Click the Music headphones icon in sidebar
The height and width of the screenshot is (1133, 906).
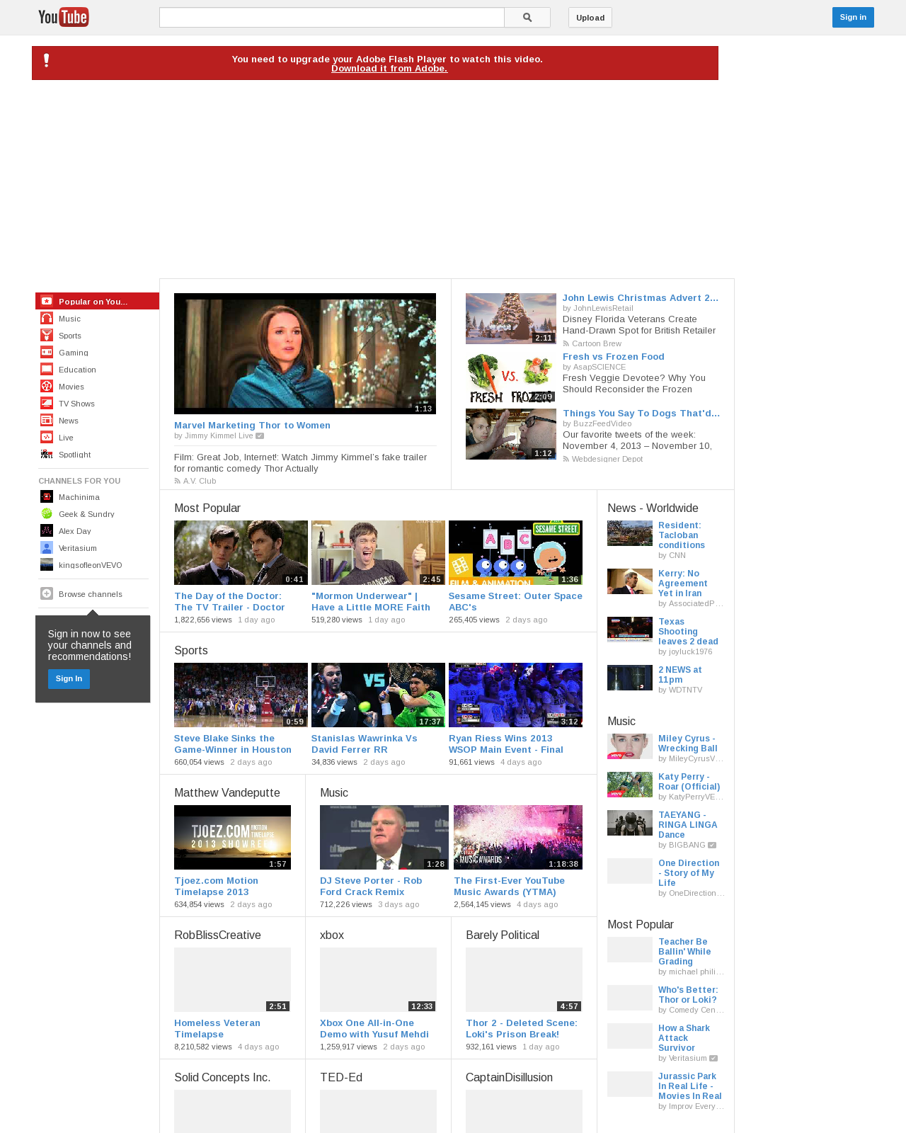tap(47, 318)
